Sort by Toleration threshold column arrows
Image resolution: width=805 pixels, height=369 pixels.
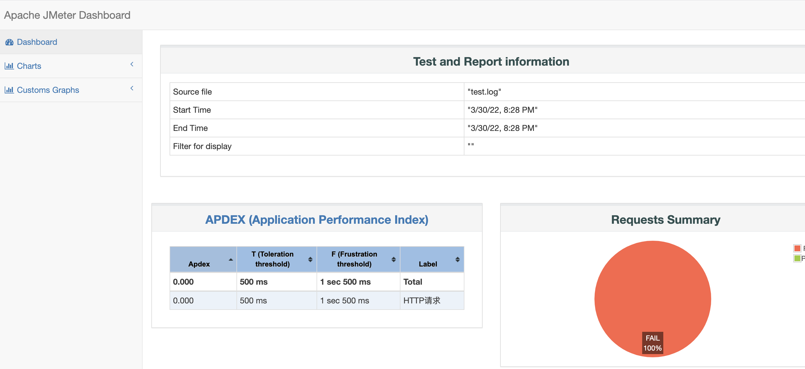(x=310, y=259)
